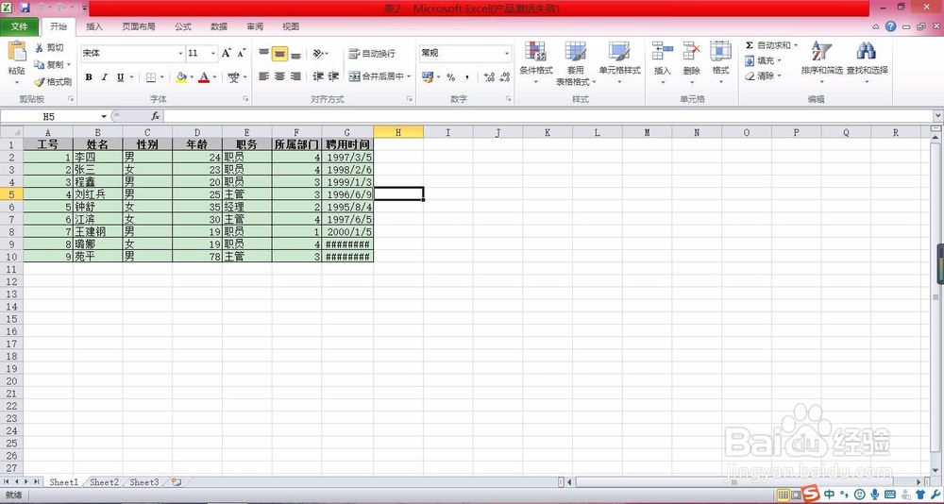Screen dimensions: 944x504
Task: Expand the 字体 (Font) dialog launcher
Action: 245,98
